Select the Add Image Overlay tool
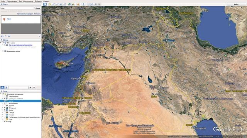Screen dimensions: 247x138 point(61,4)
